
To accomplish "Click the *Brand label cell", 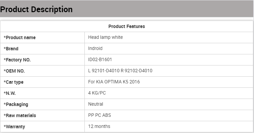I will (x=42, y=49).
